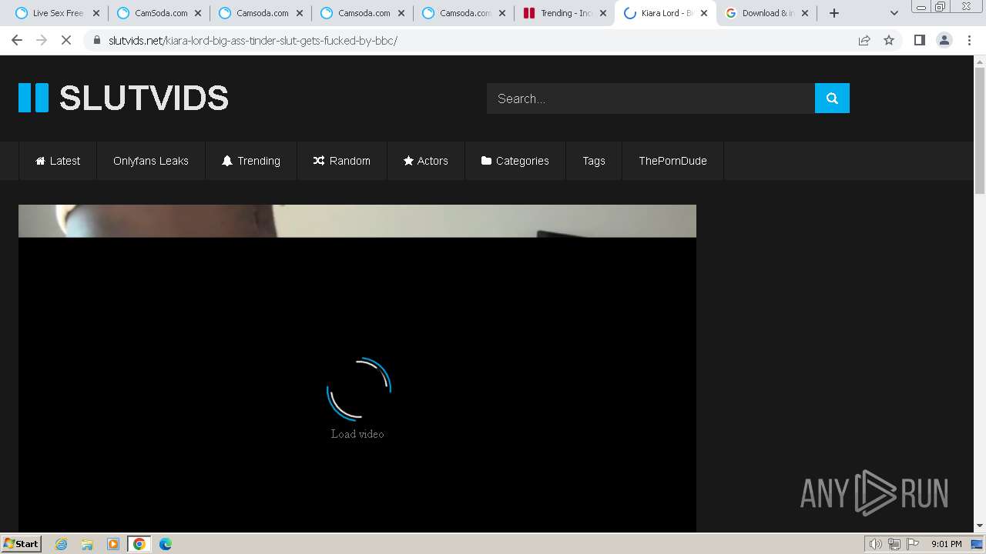Open the Windows Start button
The width and height of the screenshot is (986, 554).
pos(21,543)
